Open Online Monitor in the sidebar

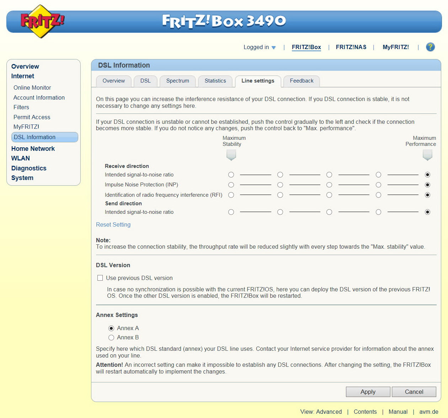32,88
